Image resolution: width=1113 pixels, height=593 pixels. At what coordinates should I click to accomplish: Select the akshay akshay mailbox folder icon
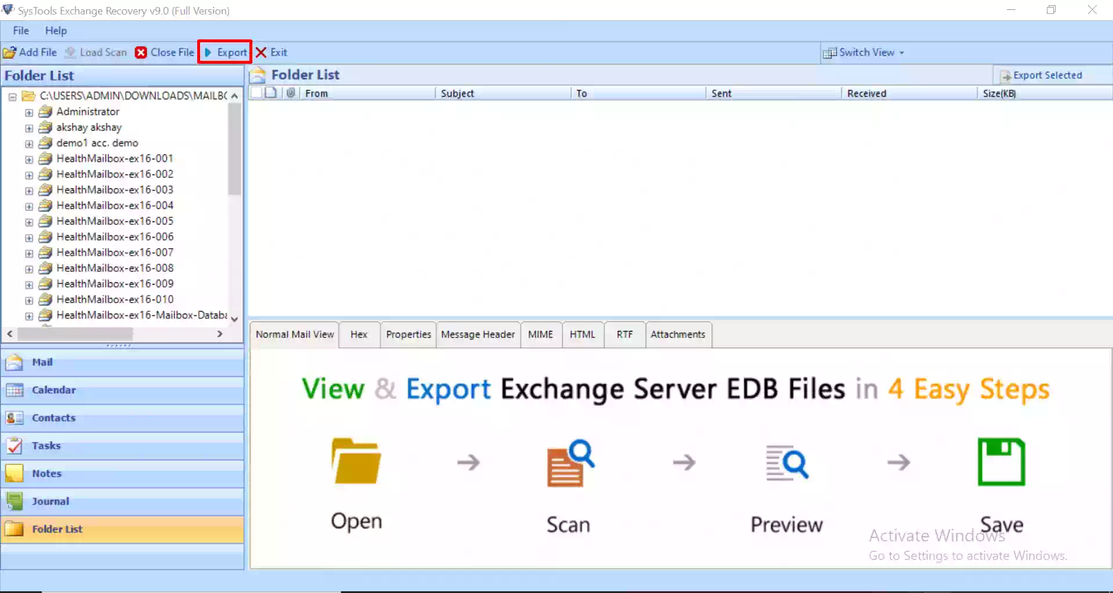click(x=45, y=127)
